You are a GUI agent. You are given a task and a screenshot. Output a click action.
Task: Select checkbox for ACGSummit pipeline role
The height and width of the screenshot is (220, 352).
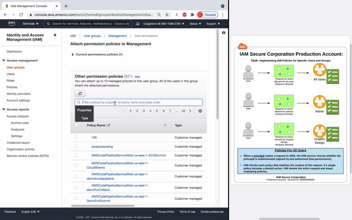coord(76,155)
